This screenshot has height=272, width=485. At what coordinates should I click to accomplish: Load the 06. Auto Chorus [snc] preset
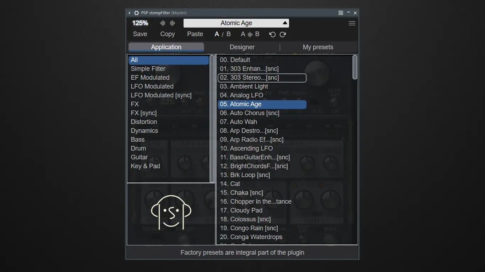point(262,113)
